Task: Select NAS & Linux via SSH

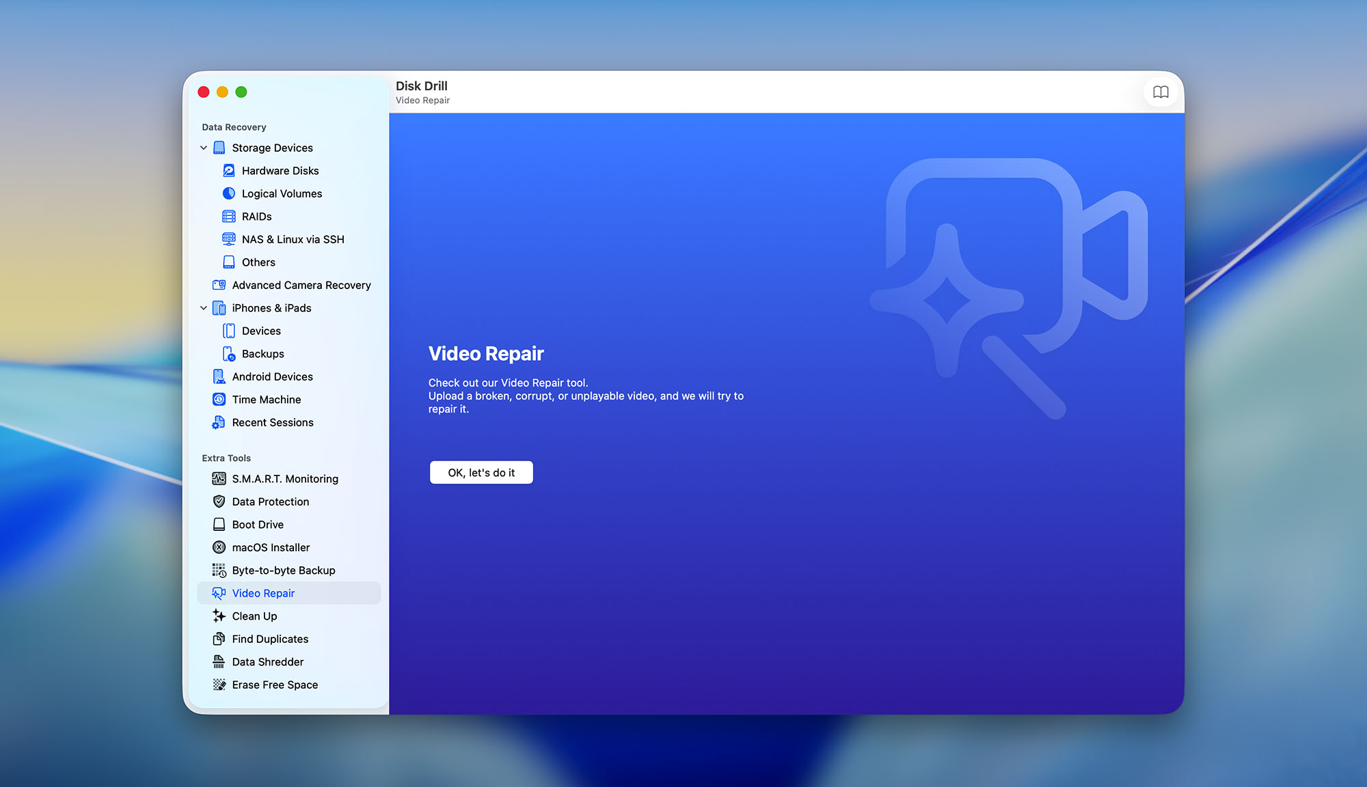Action: pos(293,239)
